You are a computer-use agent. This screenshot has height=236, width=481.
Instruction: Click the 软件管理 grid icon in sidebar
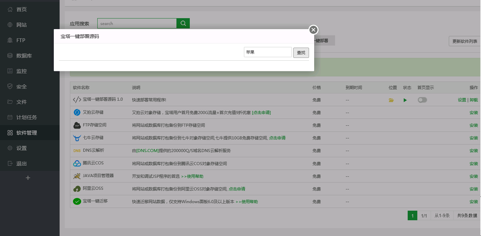click(x=10, y=133)
